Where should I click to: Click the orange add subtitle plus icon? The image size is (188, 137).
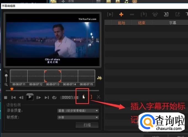[x=121, y=14]
